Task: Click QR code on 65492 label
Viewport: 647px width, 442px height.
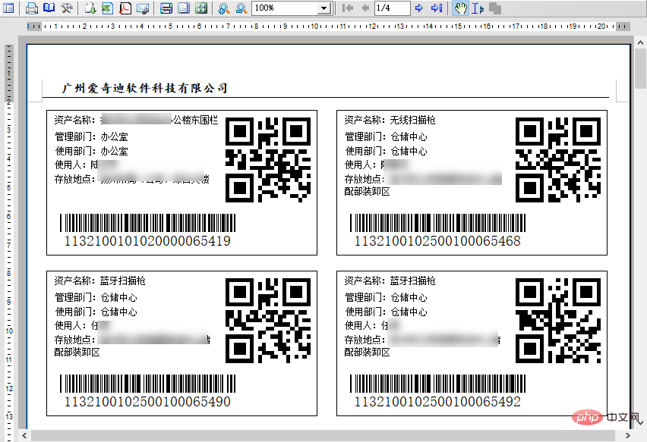Action: click(x=558, y=321)
